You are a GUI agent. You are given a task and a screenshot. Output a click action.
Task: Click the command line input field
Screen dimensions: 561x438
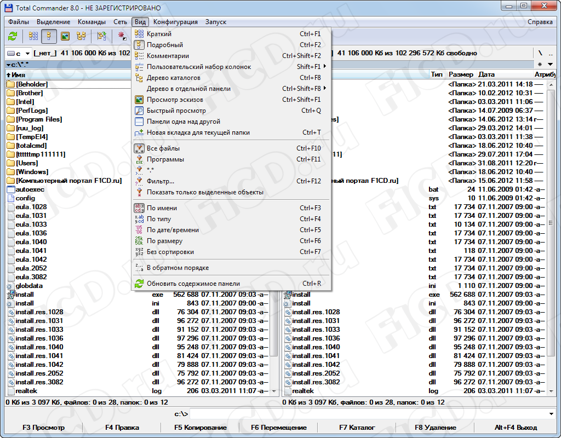[x=369, y=414]
